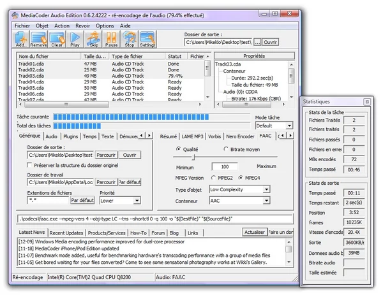This screenshot has width=383, height=295.
Task: Click the Tâche courante progress bar
Action: click(x=152, y=117)
